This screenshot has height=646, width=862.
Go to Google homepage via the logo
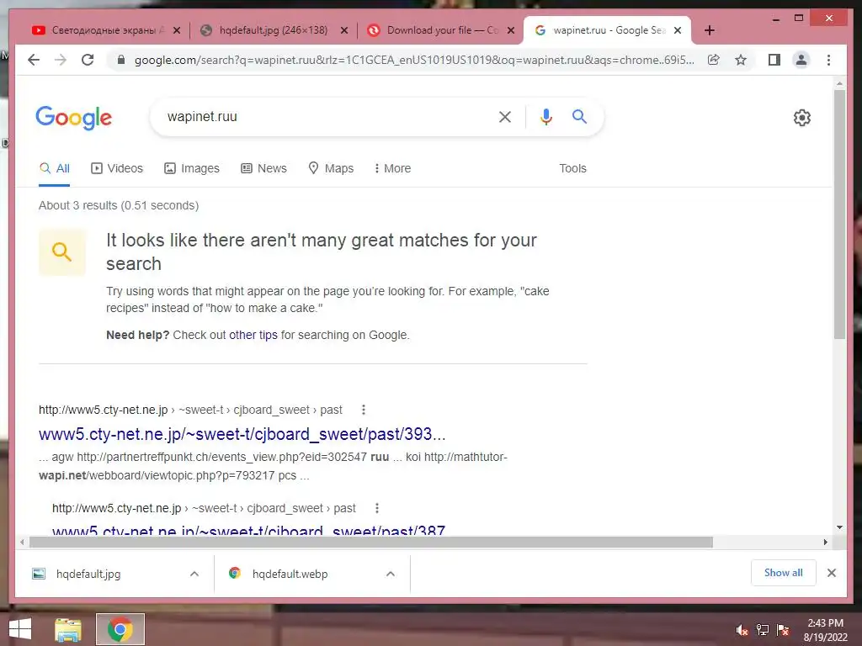(x=74, y=118)
